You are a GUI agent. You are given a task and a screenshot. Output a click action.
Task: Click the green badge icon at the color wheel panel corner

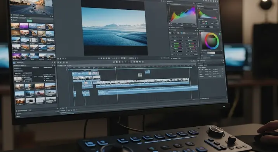point(220,33)
